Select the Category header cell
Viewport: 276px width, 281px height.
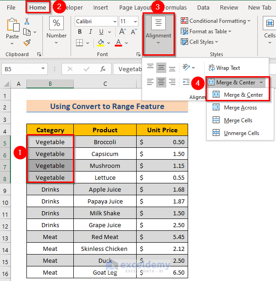point(50,130)
